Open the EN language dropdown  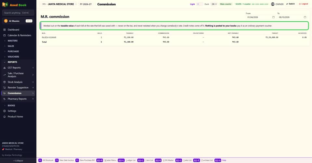click(214, 4)
